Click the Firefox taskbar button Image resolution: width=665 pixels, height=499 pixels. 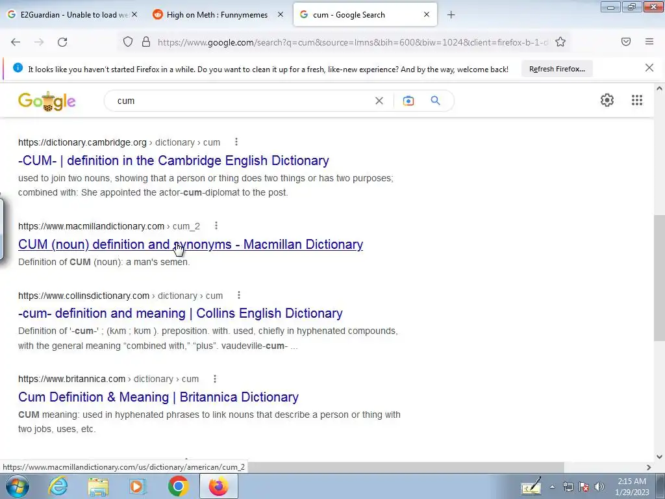pyautogui.click(x=218, y=486)
